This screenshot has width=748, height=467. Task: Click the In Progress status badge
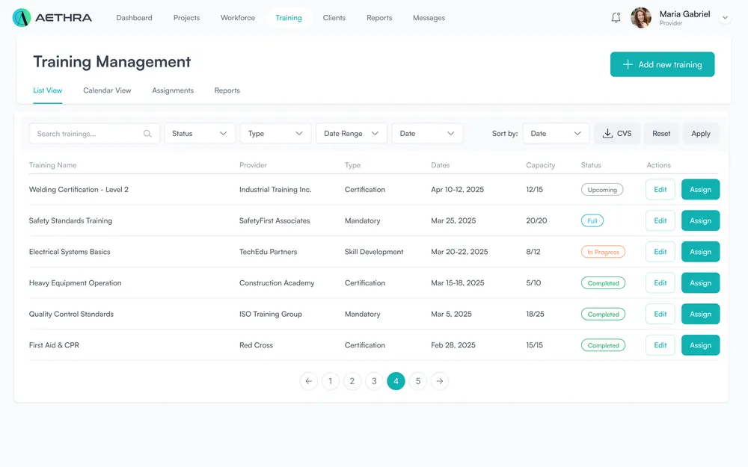click(x=603, y=252)
